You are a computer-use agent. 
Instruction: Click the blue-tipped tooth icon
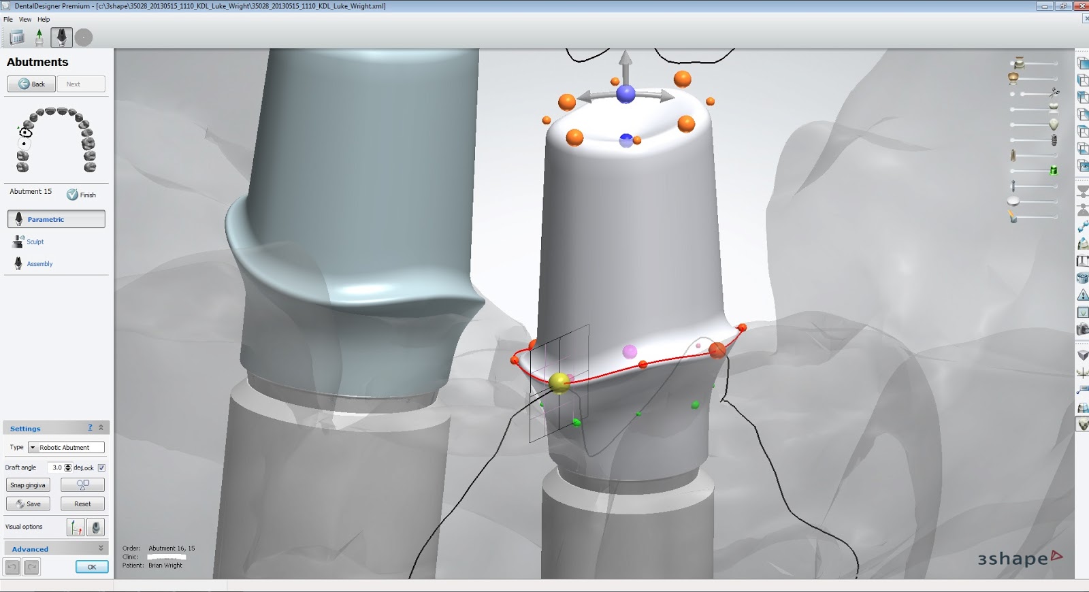pos(1083,244)
